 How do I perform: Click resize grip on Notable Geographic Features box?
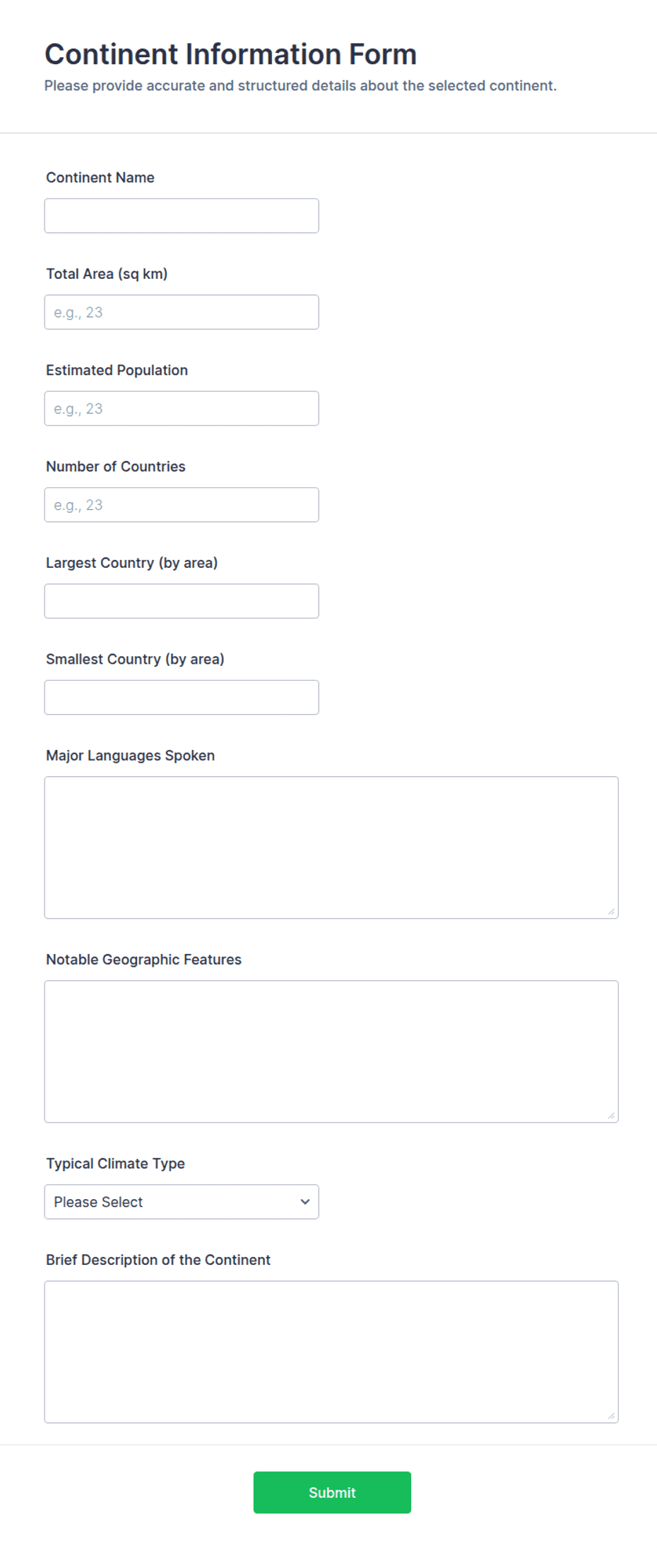[x=611, y=1116]
